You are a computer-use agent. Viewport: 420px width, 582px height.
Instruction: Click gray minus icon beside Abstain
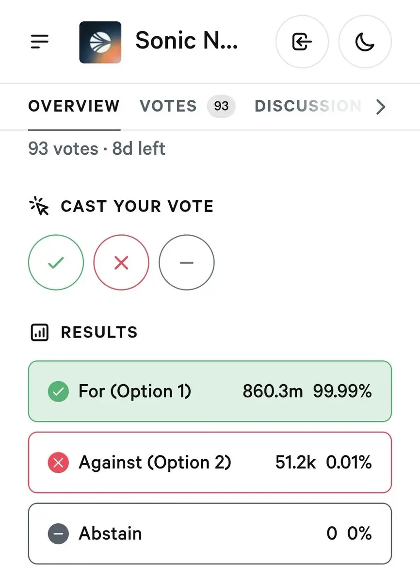pos(58,534)
